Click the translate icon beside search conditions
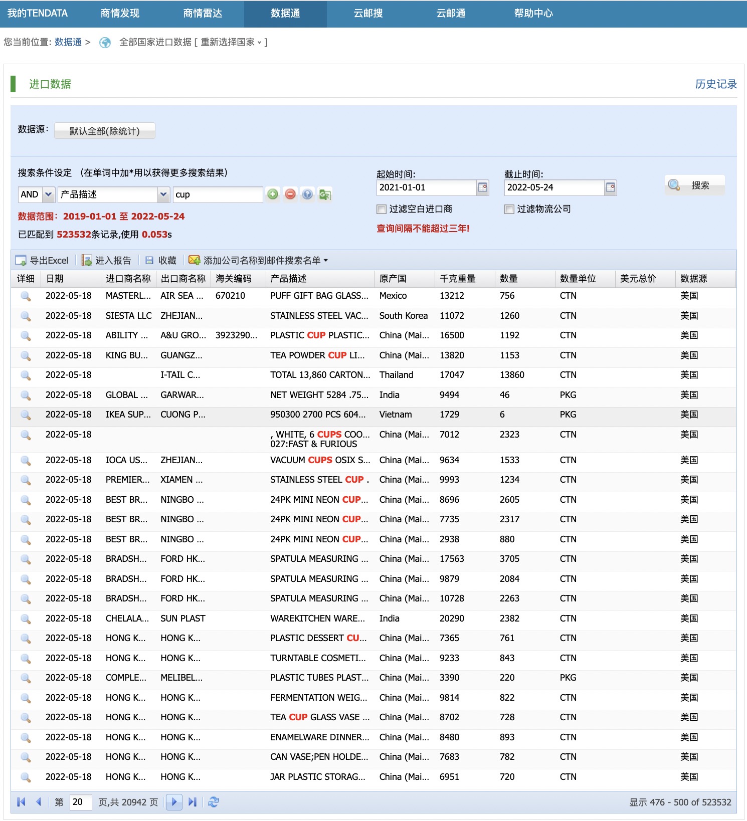 325,194
